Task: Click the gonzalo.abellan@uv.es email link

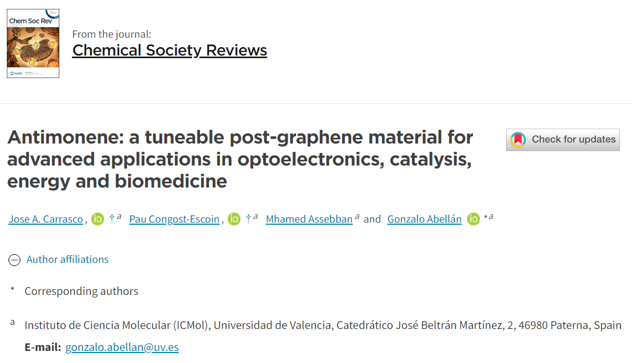Action: [122, 347]
